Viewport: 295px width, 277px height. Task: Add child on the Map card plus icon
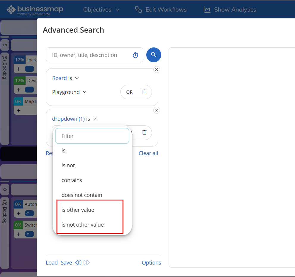(18, 110)
